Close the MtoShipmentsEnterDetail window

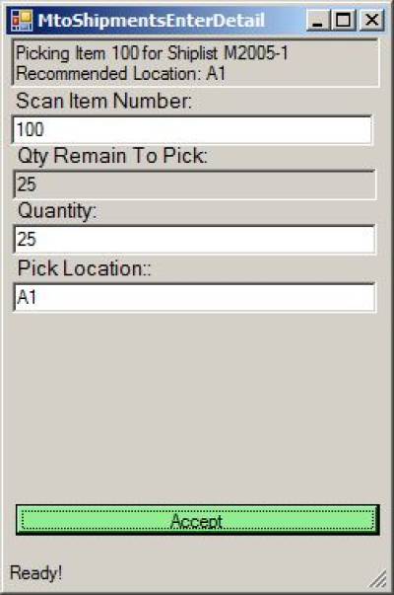371,20
